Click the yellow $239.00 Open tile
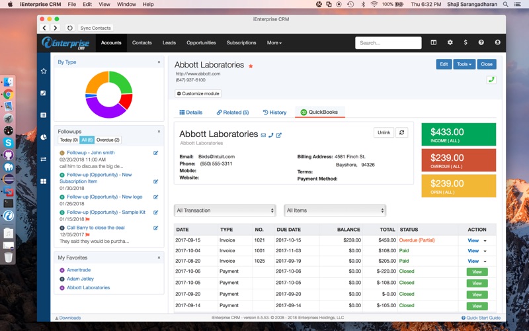The width and height of the screenshot is (529, 331). pyautogui.click(x=458, y=186)
